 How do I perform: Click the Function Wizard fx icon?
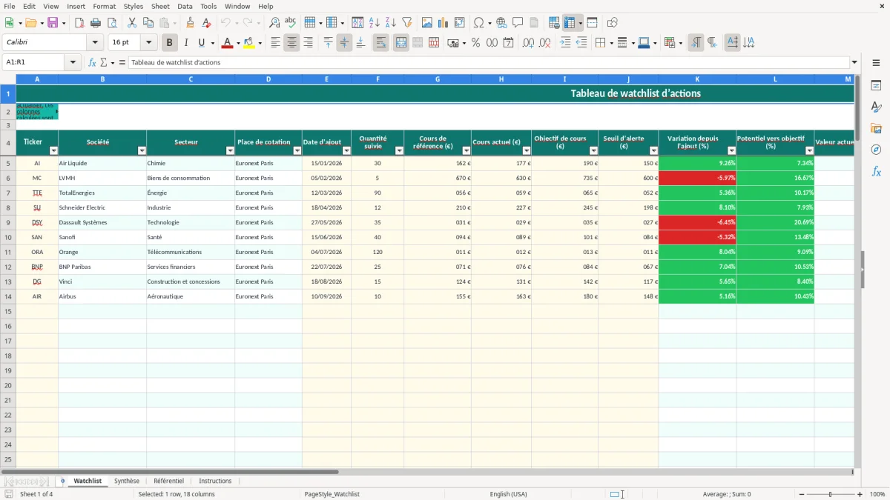[x=93, y=62]
